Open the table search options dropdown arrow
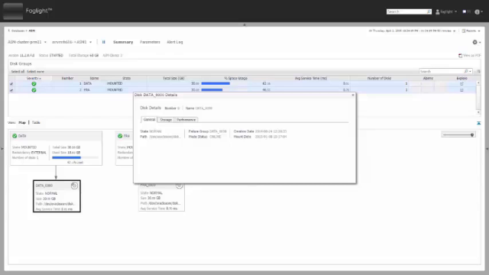This screenshot has width=489, height=275. pos(471,71)
